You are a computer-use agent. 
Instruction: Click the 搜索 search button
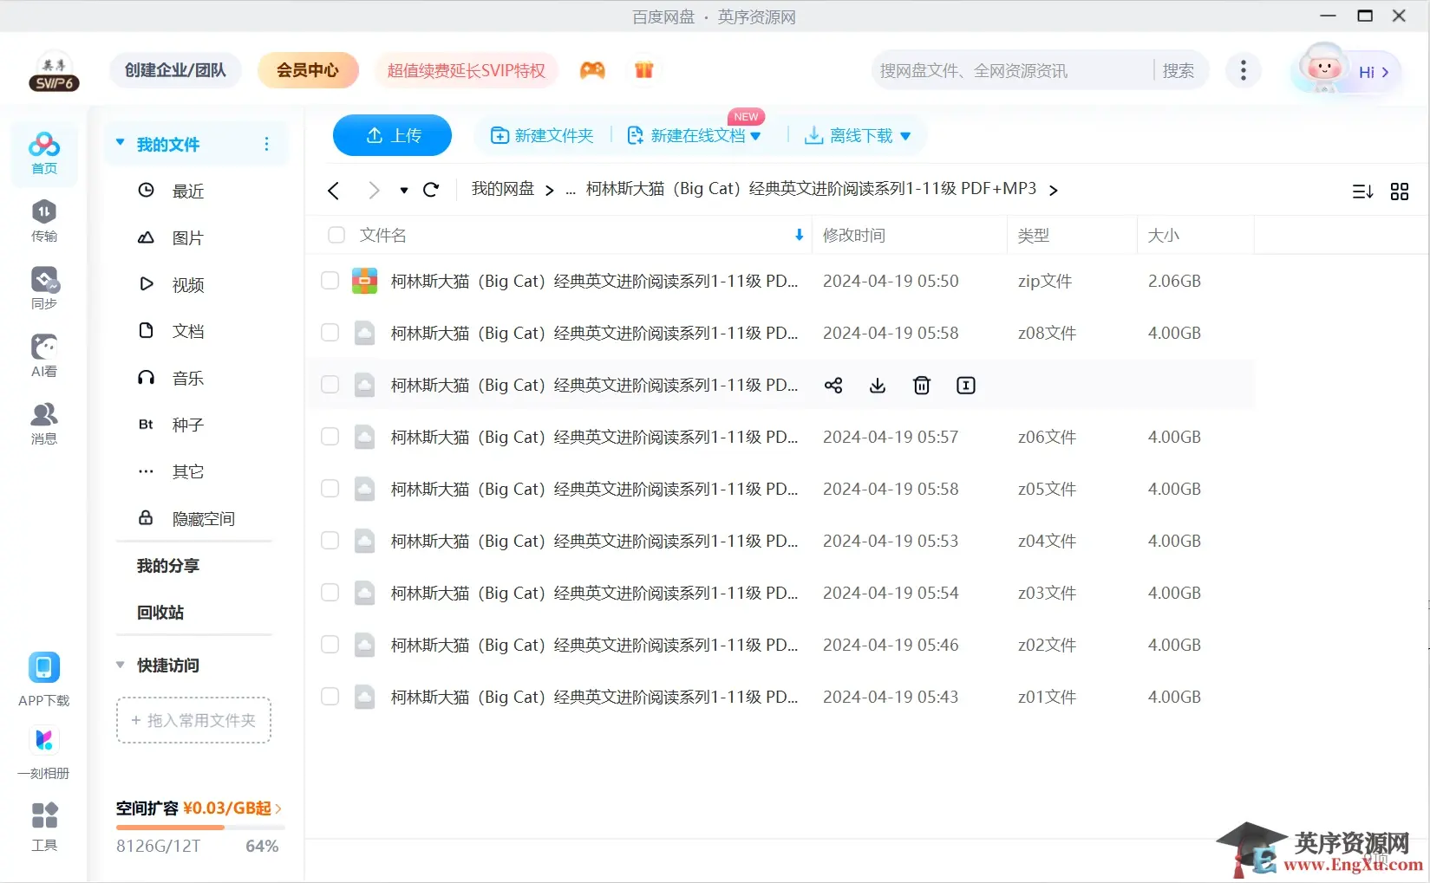click(1179, 71)
